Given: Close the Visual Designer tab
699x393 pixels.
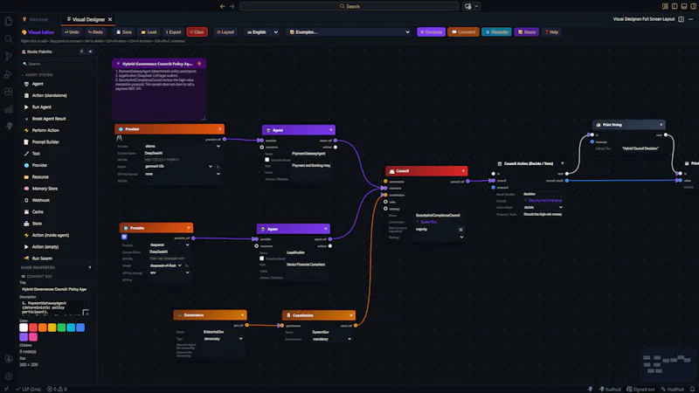Looking at the screenshot, I should tap(110, 19).
